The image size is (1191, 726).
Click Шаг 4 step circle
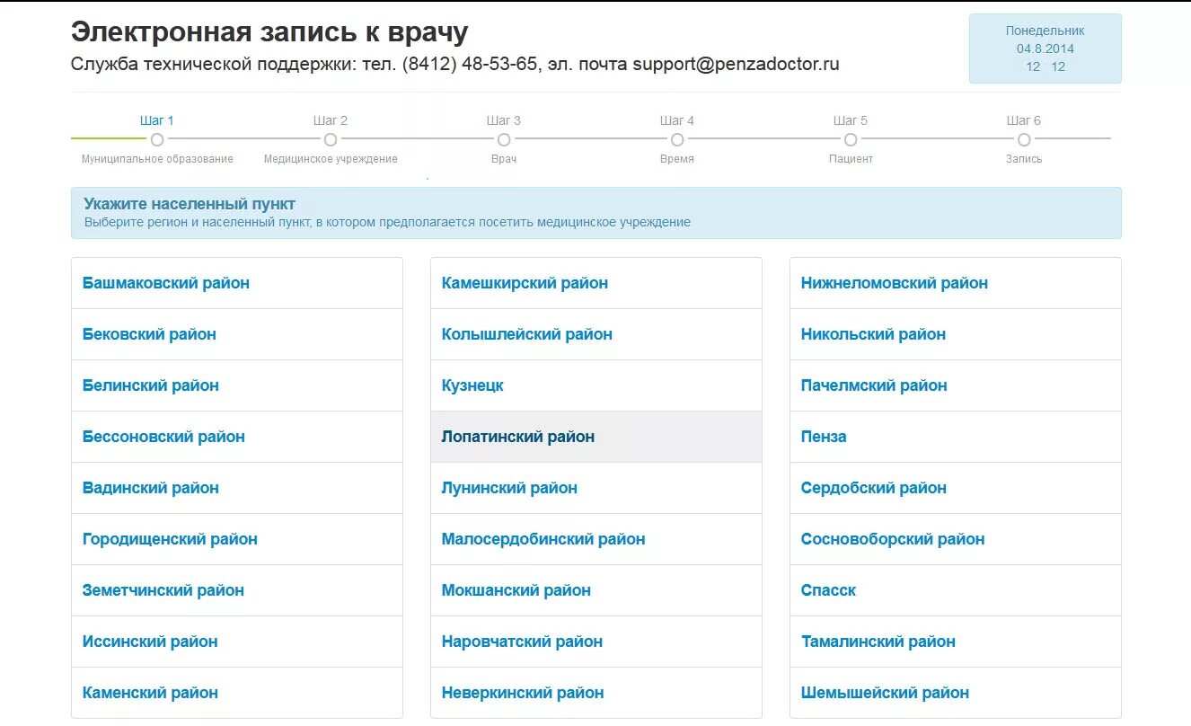pos(677,139)
